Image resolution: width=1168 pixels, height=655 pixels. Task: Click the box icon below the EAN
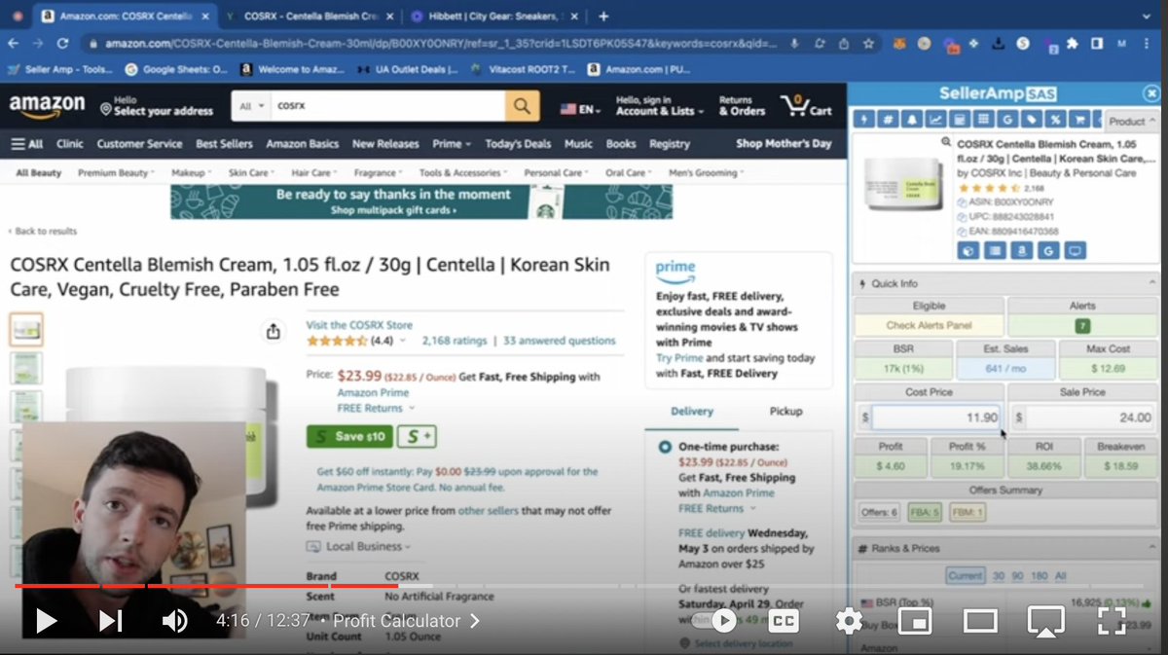(968, 251)
